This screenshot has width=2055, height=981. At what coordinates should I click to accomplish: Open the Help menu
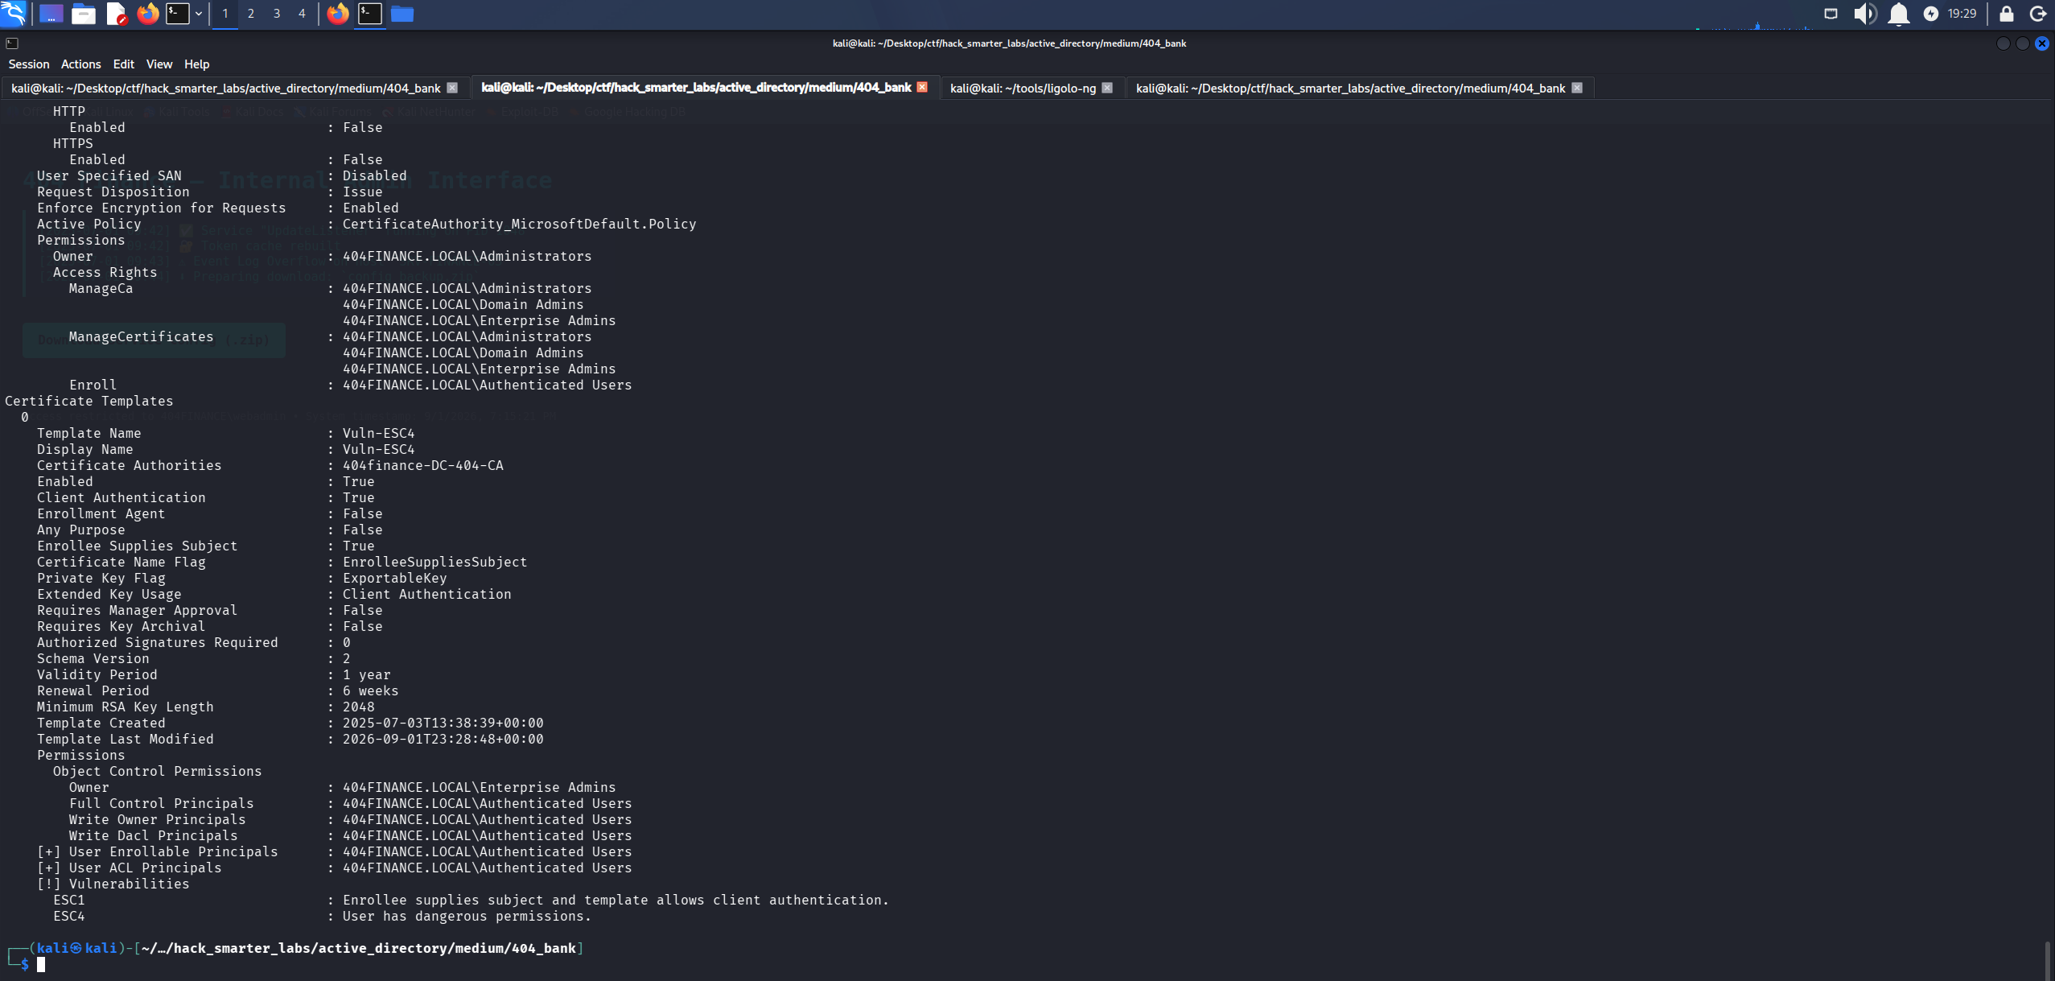click(197, 64)
